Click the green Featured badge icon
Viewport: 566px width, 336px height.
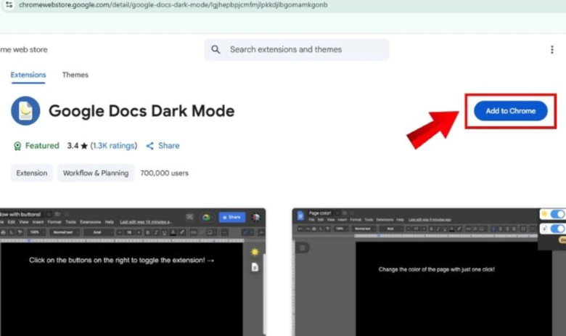(x=17, y=146)
